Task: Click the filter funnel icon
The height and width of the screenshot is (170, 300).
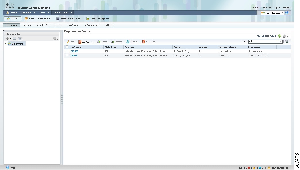Action: coord(286,42)
